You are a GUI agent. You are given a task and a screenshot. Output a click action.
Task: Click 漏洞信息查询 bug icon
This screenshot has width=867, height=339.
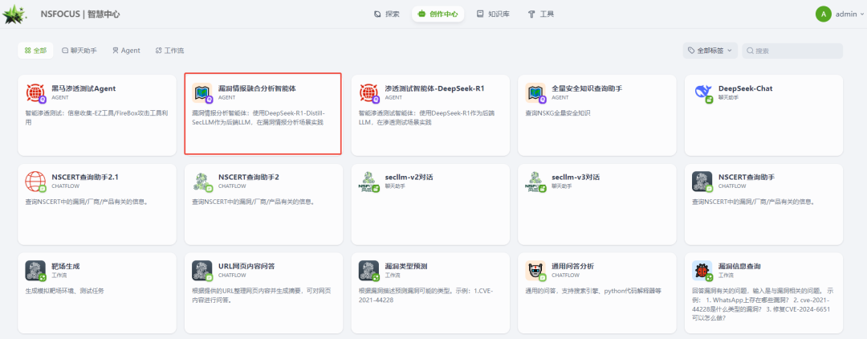702,271
